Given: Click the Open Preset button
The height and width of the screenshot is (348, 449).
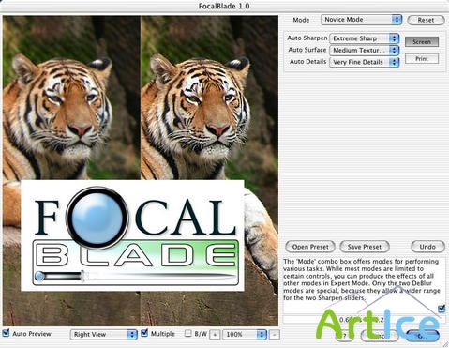Looking at the screenshot, I should coord(310,247).
